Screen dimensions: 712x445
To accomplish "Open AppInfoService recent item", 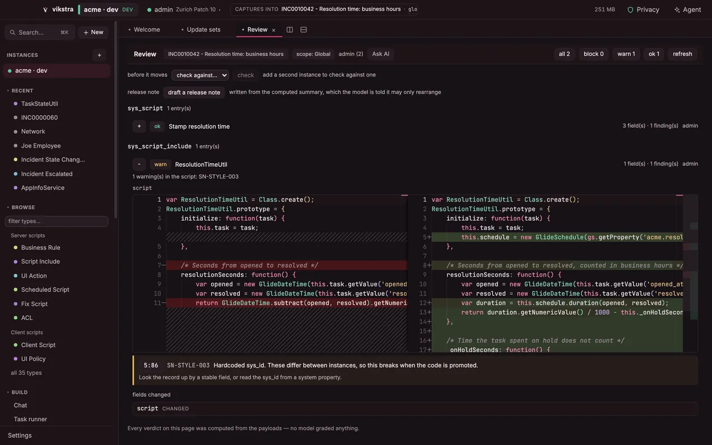I will [43, 188].
